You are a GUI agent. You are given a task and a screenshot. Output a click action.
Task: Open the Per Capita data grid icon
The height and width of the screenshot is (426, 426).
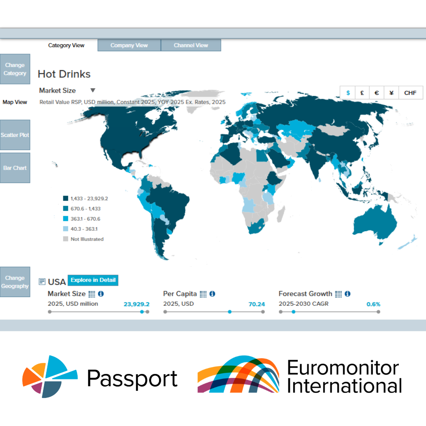(x=203, y=294)
